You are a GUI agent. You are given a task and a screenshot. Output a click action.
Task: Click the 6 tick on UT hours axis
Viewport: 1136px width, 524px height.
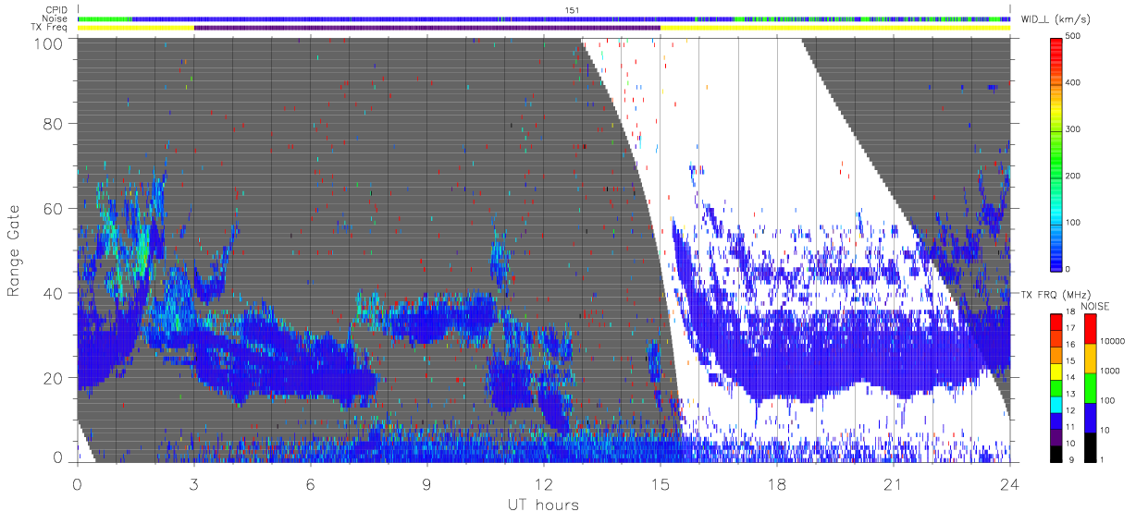click(310, 483)
